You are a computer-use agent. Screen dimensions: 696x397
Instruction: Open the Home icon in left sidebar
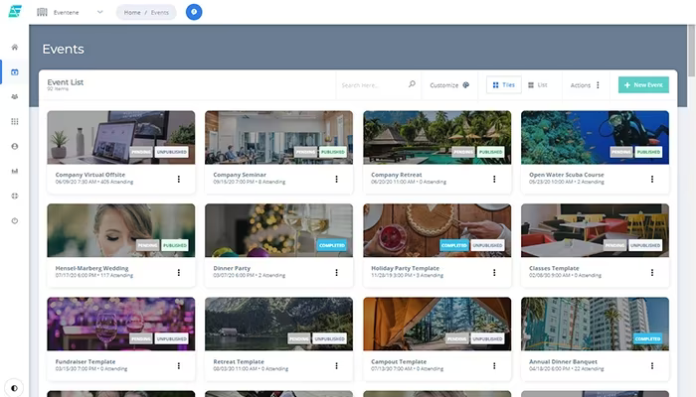(x=15, y=47)
